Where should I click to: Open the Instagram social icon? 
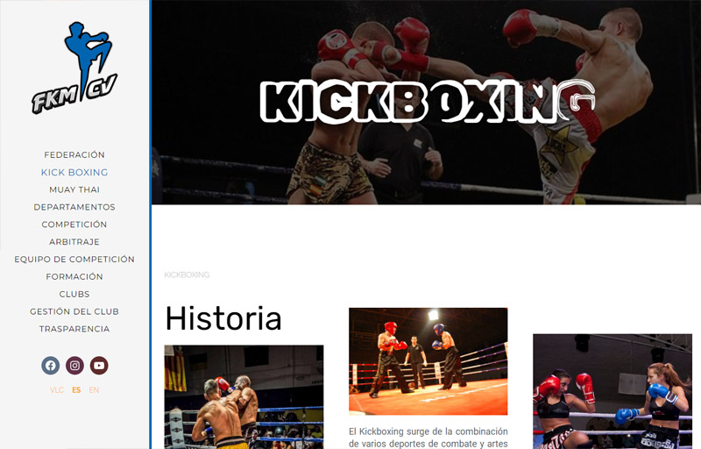[x=74, y=366]
